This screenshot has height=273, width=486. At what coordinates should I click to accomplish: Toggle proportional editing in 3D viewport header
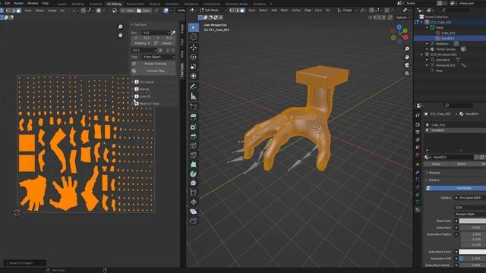(387, 10)
